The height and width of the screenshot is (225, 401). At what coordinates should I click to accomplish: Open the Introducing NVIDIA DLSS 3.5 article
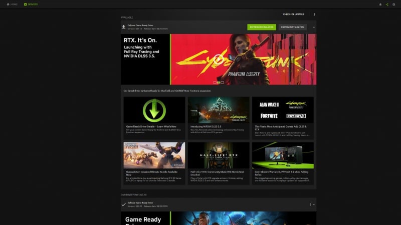[x=218, y=110]
